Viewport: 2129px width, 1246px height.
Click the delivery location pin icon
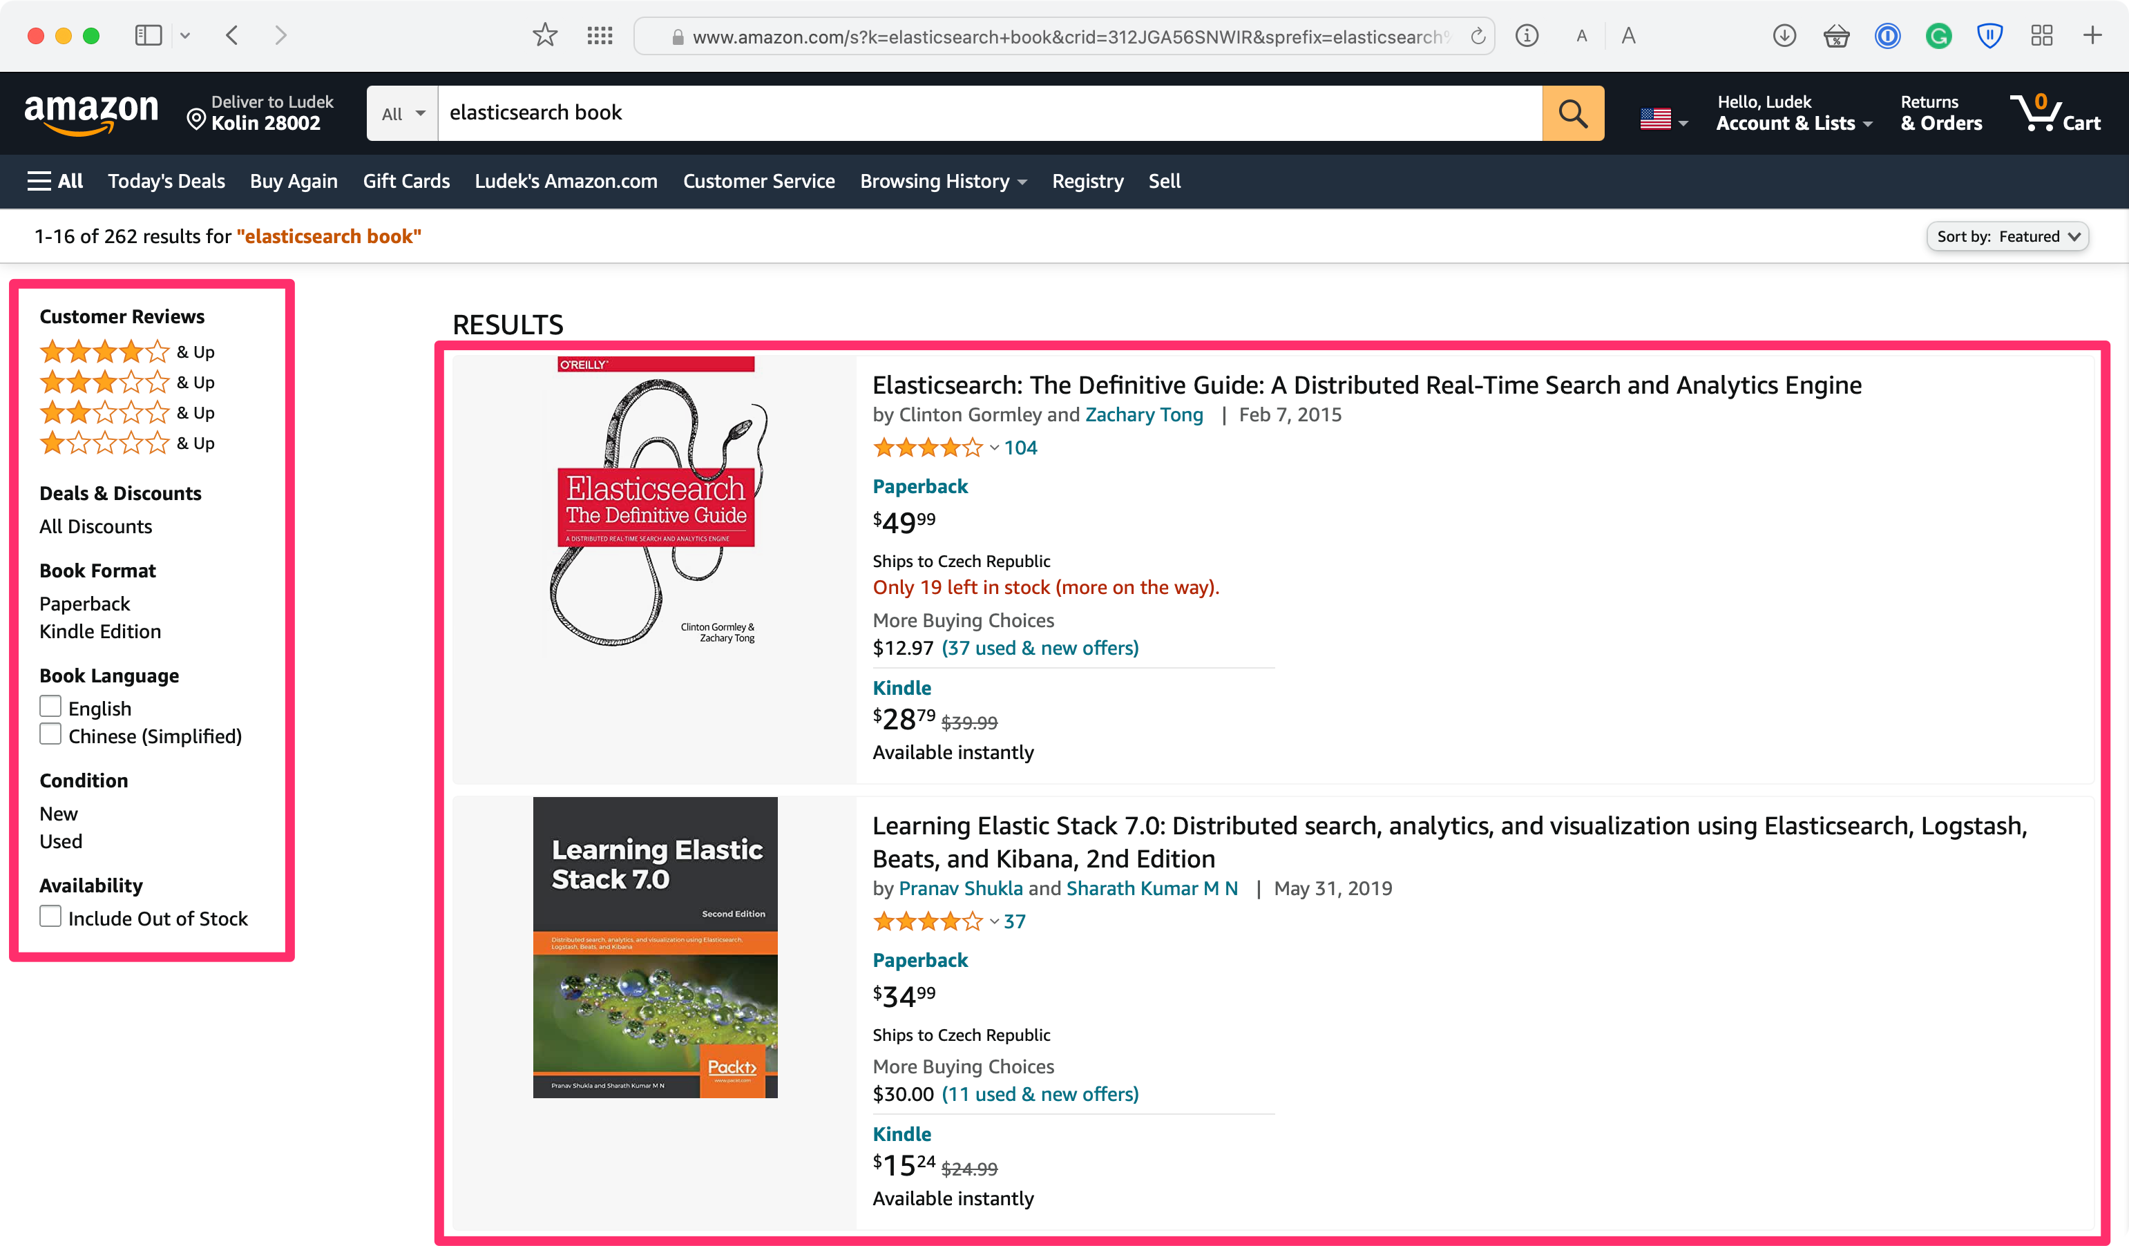point(198,117)
